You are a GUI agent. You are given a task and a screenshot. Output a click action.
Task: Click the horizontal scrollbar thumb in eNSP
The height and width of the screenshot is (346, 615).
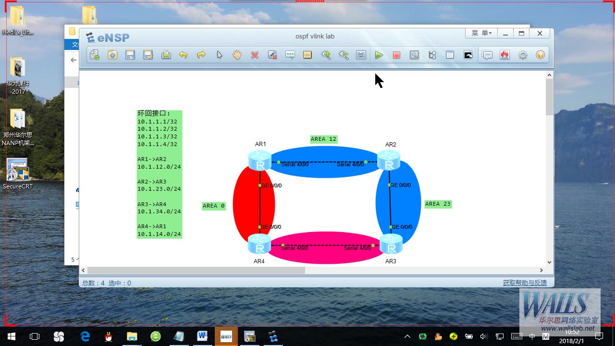click(x=196, y=271)
